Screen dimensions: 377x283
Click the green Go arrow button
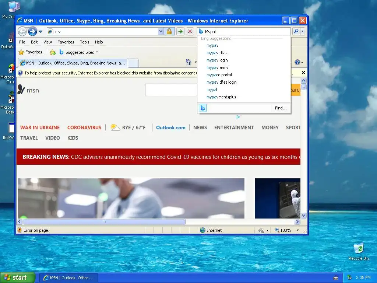point(180,32)
